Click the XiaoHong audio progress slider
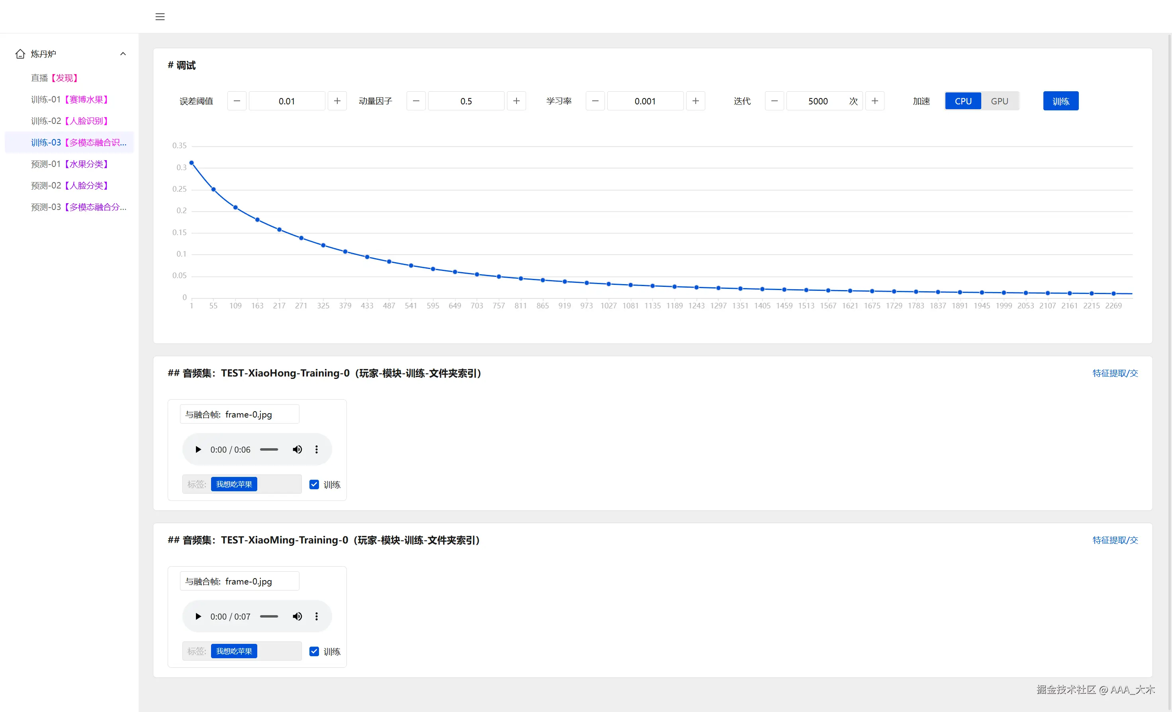This screenshot has width=1172, height=712. (269, 449)
